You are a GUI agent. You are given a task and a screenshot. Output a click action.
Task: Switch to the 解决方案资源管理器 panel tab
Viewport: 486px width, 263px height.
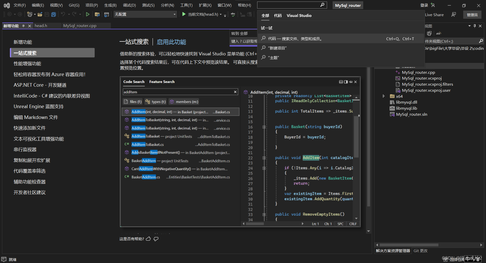(393, 251)
